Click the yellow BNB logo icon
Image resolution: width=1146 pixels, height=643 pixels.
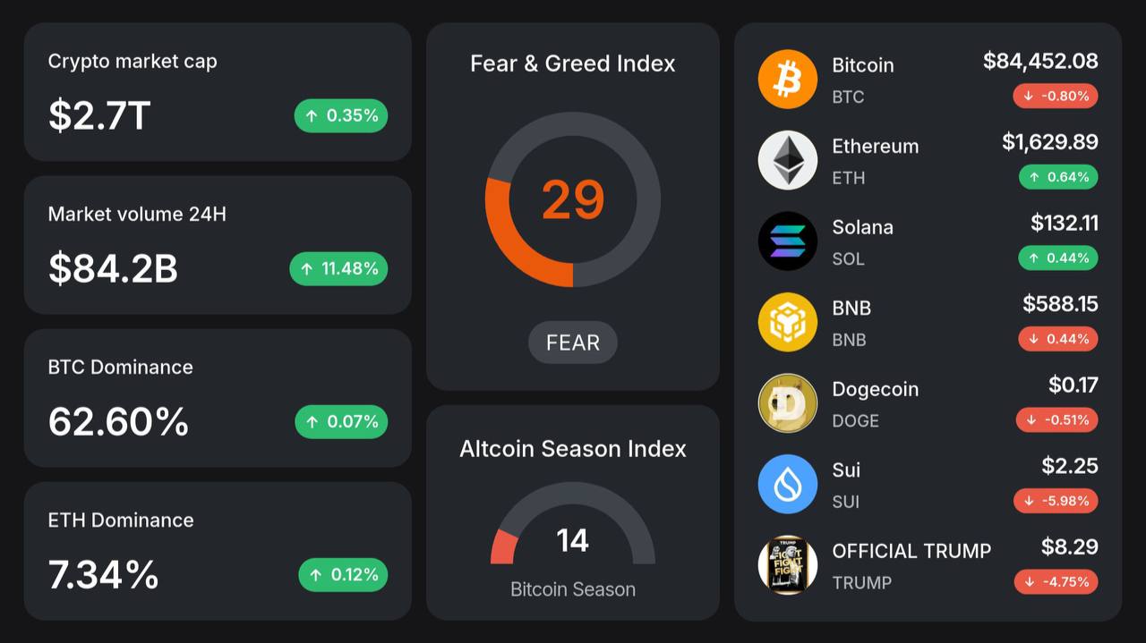(x=788, y=322)
